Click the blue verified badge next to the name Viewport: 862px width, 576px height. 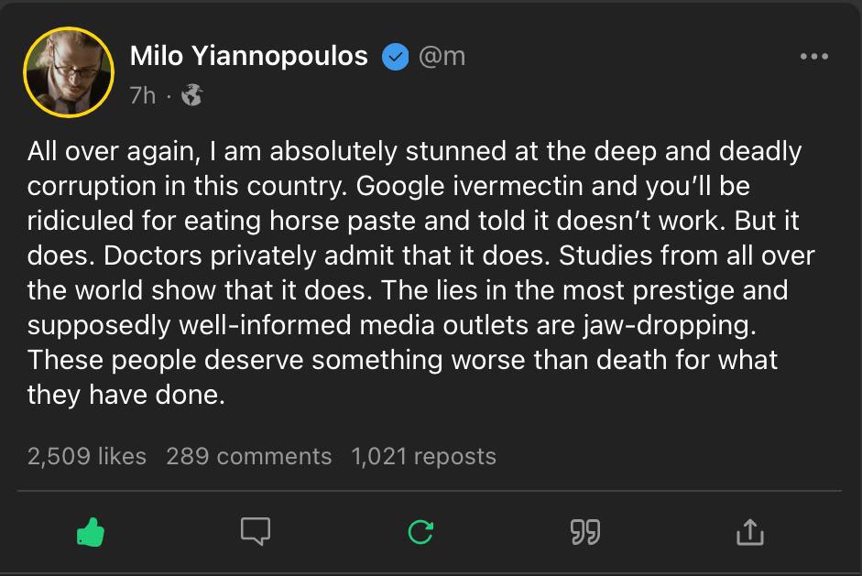pyautogui.click(x=396, y=55)
